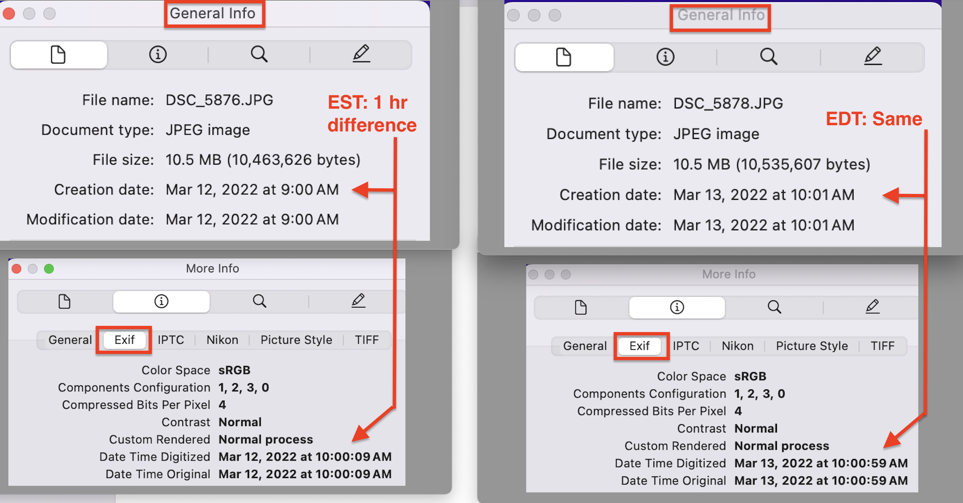
Task: Switch to IPTC tab in left More Info
Action: coord(171,340)
